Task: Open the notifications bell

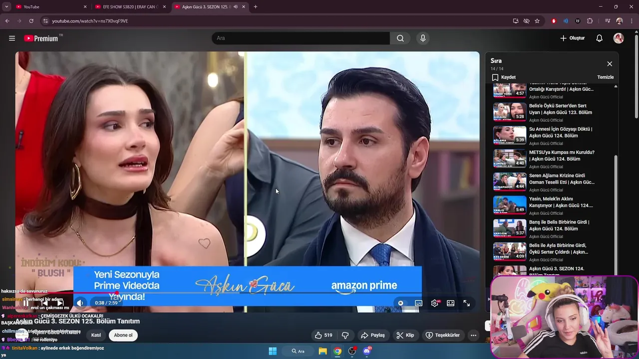Action: (600, 38)
